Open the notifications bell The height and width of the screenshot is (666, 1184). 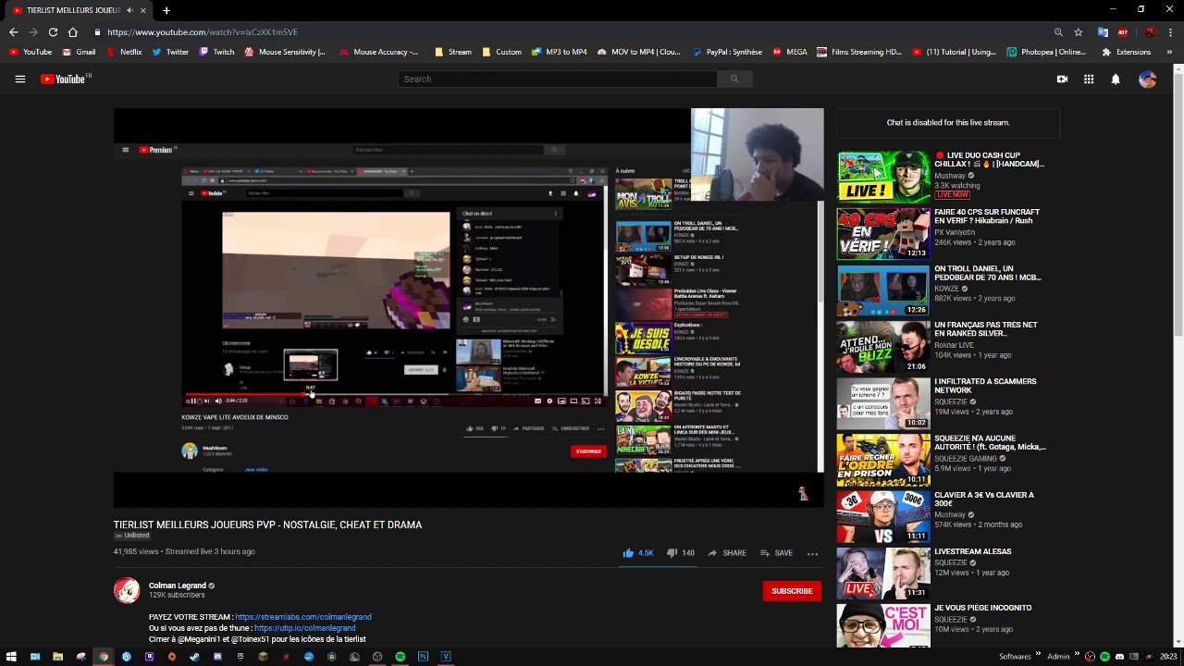[x=1116, y=80]
